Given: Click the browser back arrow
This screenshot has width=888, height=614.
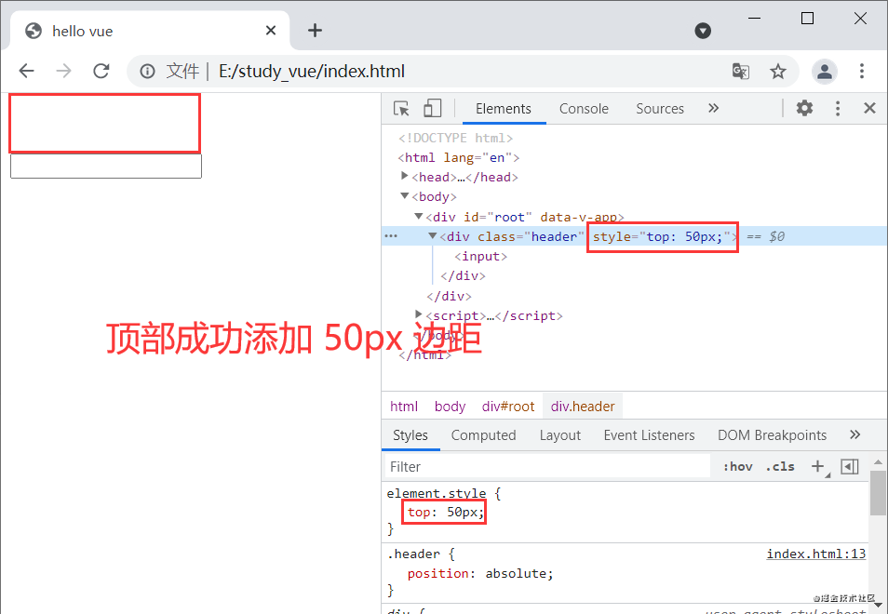Looking at the screenshot, I should click(x=27, y=72).
